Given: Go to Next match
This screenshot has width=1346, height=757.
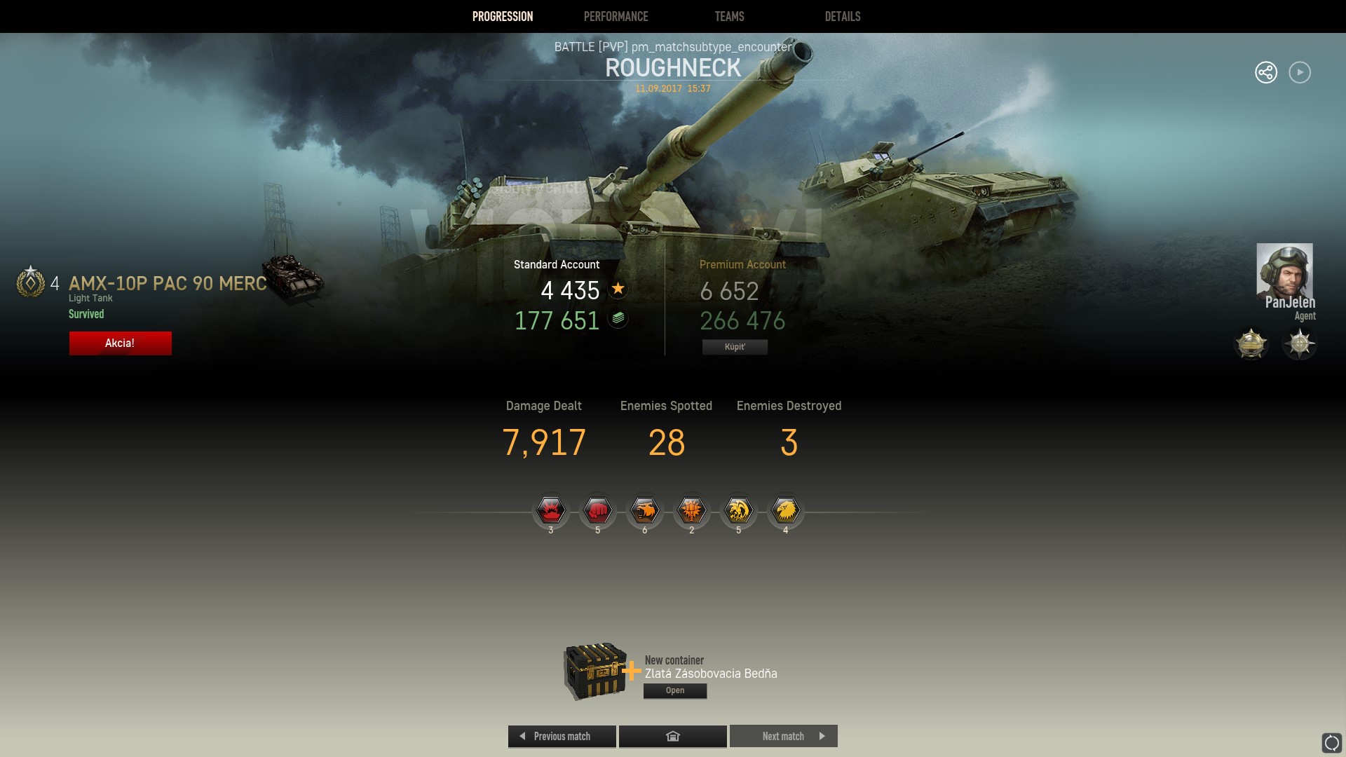Looking at the screenshot, I should 784,736.
